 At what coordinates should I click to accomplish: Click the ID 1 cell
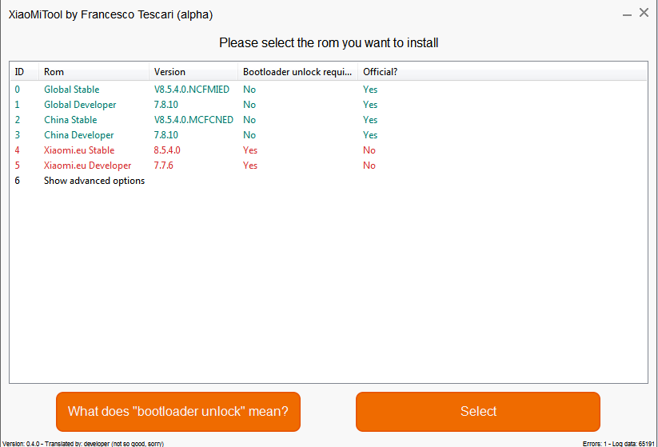point(18,105)
